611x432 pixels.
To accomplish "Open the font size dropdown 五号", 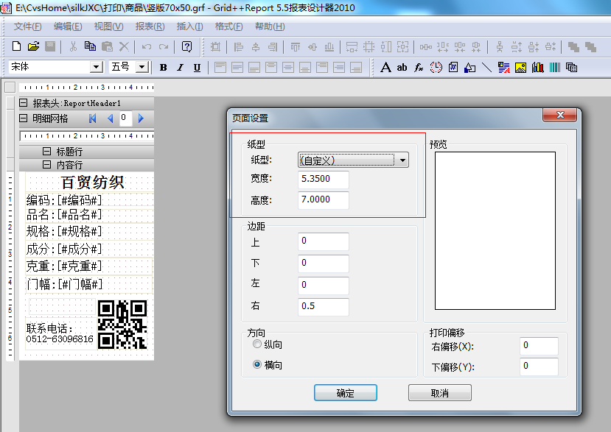I will coord(143,67).
